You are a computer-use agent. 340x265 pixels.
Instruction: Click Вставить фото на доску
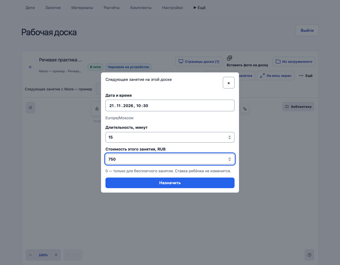point(247,61)
